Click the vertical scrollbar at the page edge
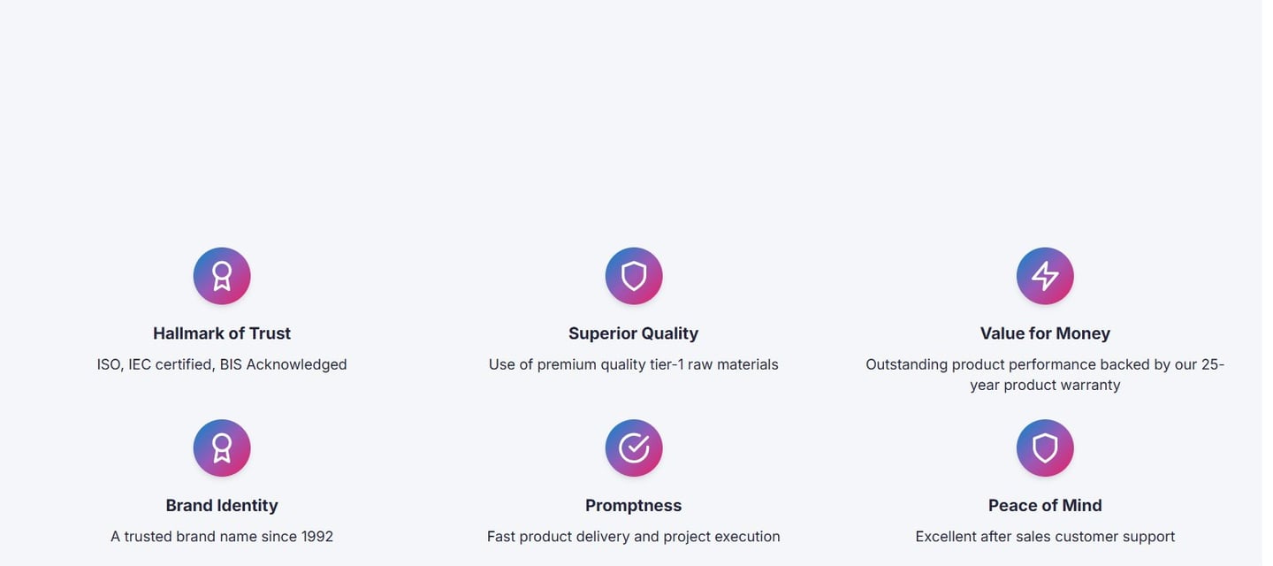1273x566 pixels. click(1268, 283)
